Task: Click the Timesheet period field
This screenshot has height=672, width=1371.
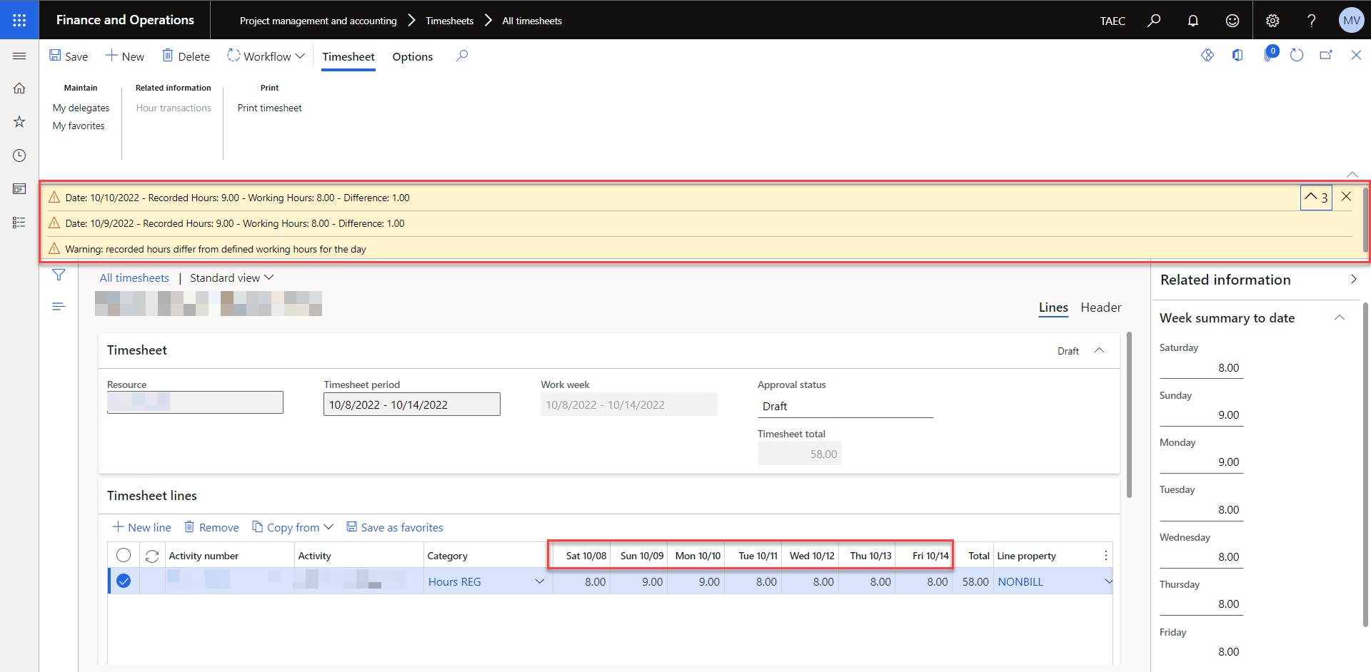Action: (412, 404)
